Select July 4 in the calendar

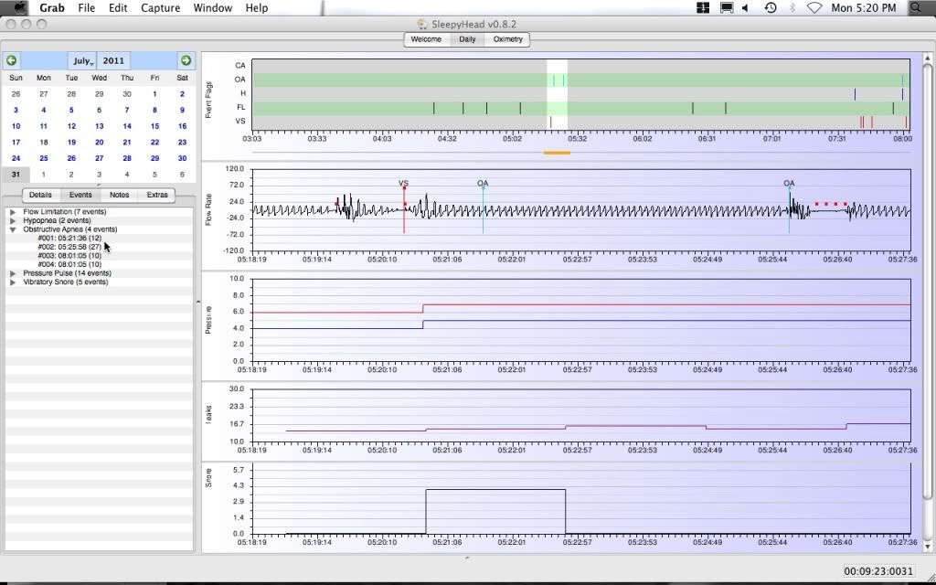[x=44, y=110]
